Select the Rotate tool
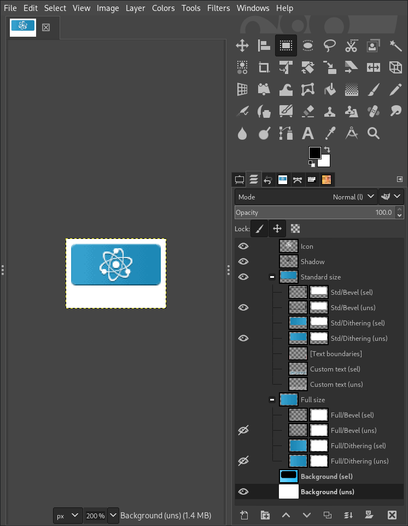 308,67
